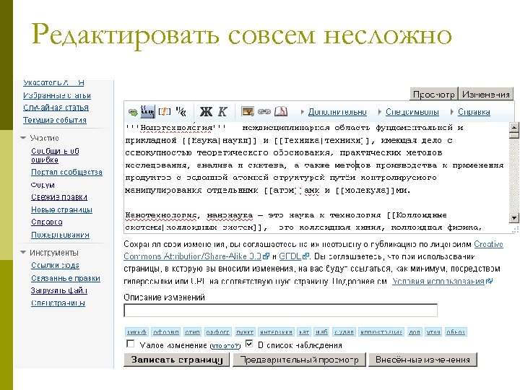
Task: Click Внесённые изменения button
Action: 422,360
